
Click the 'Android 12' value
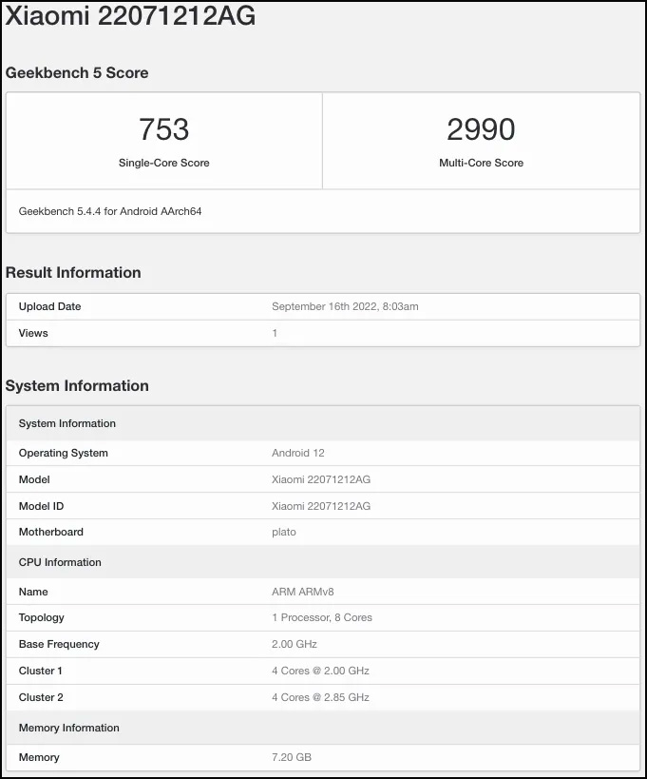point(297,453)
